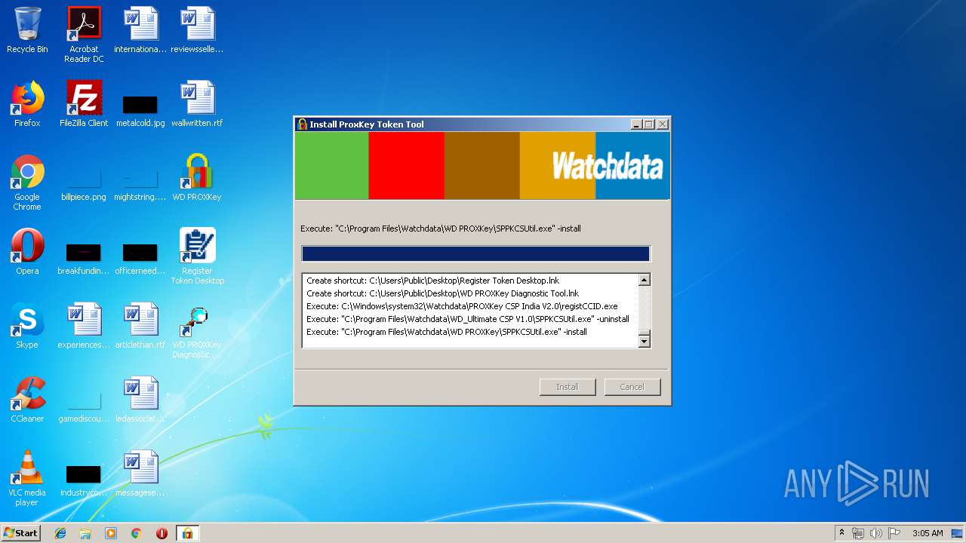Select last log line 'SPPKCSUtil.exe" -install'

[x=447, y=332]
